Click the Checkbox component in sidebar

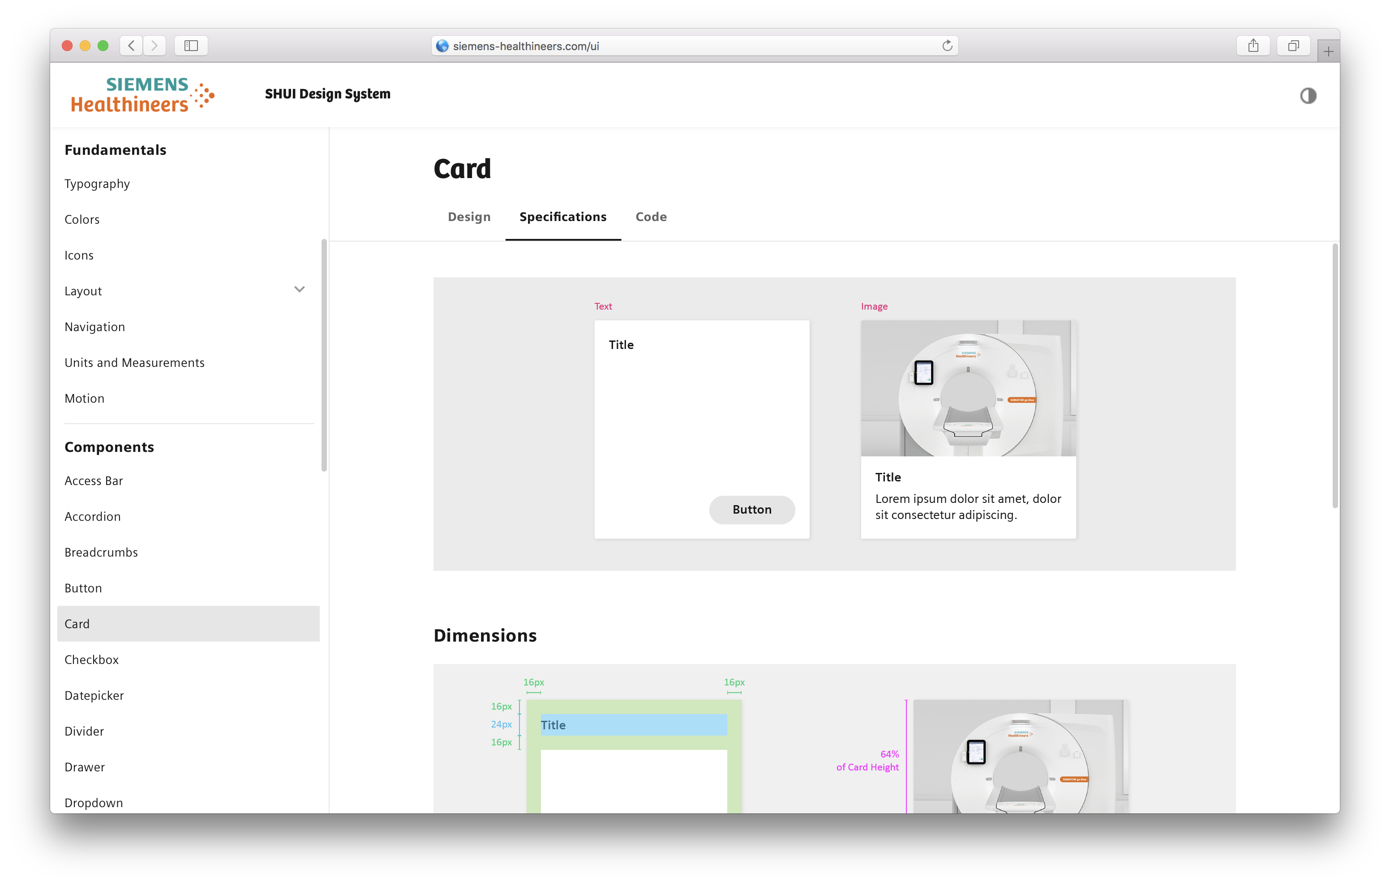pos(92,659)
